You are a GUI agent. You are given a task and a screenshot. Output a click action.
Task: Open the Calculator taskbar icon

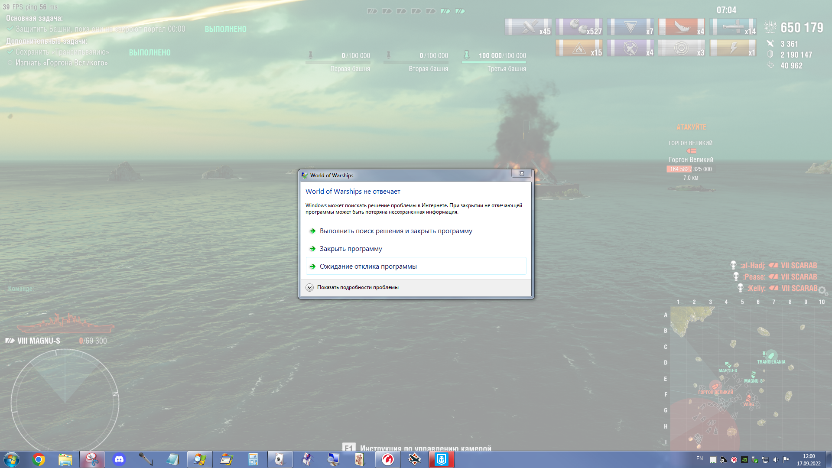253,459
